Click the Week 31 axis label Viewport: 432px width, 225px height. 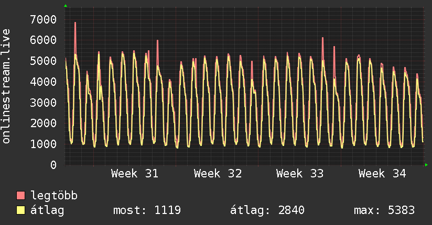pos(135,174)
